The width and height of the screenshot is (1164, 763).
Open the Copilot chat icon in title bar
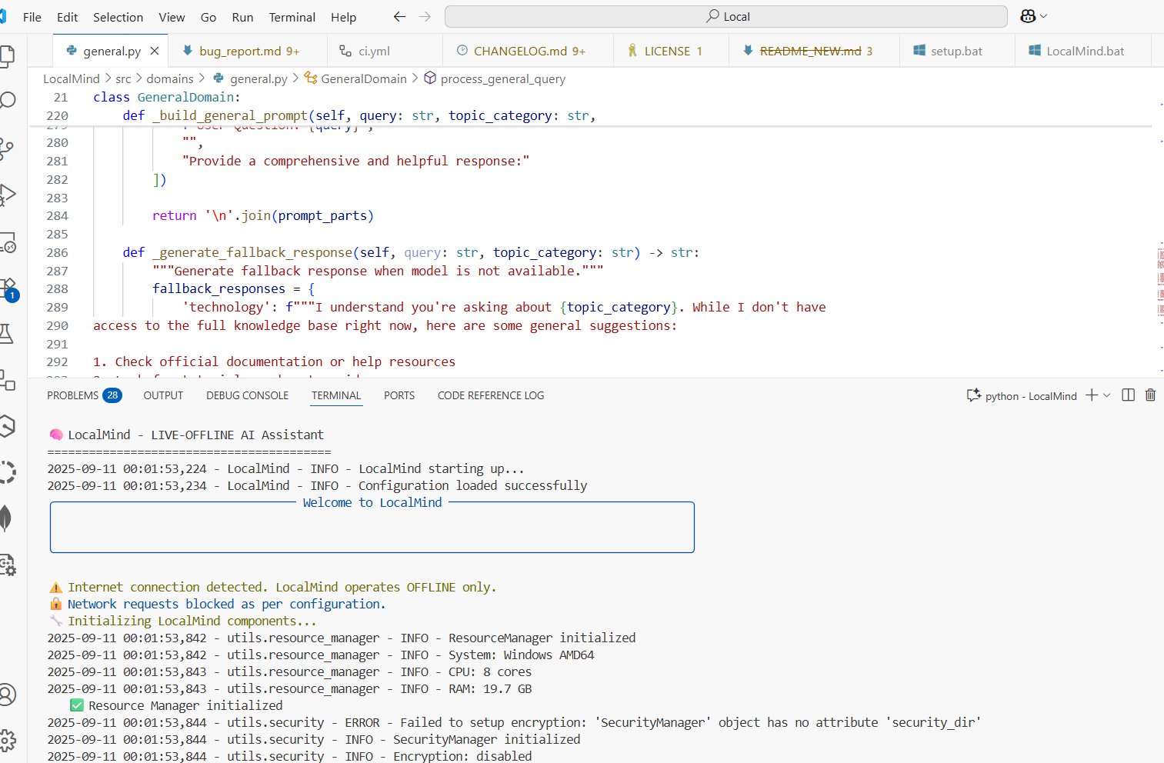click(x=1028, y=16)
